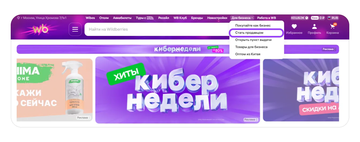
Task: Select Открыть пункт выдачи menu item
Action: tap(253, 40)
